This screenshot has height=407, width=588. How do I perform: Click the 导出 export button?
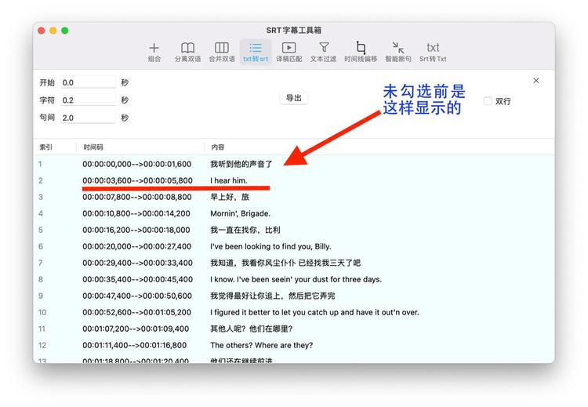point(294,98)
